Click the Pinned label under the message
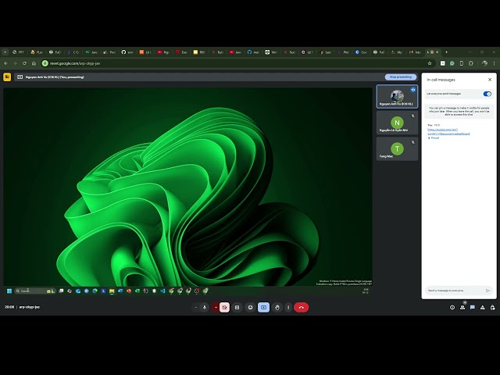 tap(434, 137)
